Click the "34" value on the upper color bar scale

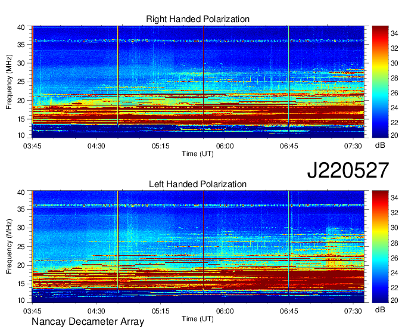(394, 33)
